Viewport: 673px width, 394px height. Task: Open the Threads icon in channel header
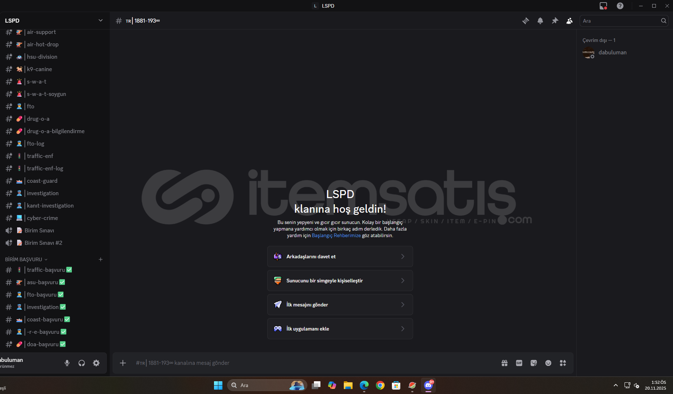click(525, 21)
